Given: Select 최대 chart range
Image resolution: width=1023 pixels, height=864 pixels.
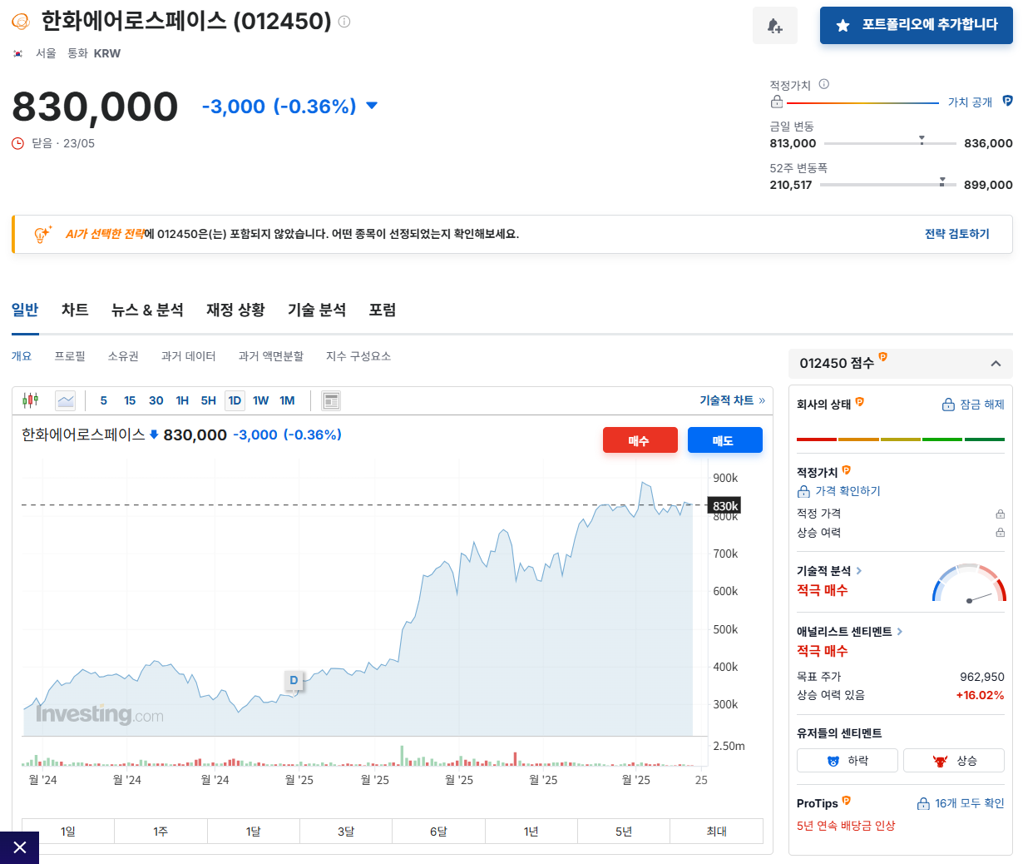Looking at the screenshot, I should coord(716,832).
